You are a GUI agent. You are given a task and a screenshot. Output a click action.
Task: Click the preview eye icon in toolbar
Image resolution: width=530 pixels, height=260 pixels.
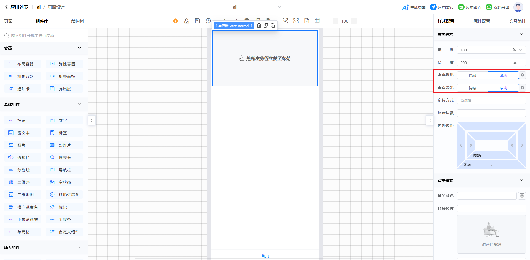pyautogui.click(x=285, y=21)
